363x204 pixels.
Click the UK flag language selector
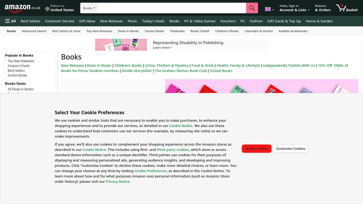point(269,9)
